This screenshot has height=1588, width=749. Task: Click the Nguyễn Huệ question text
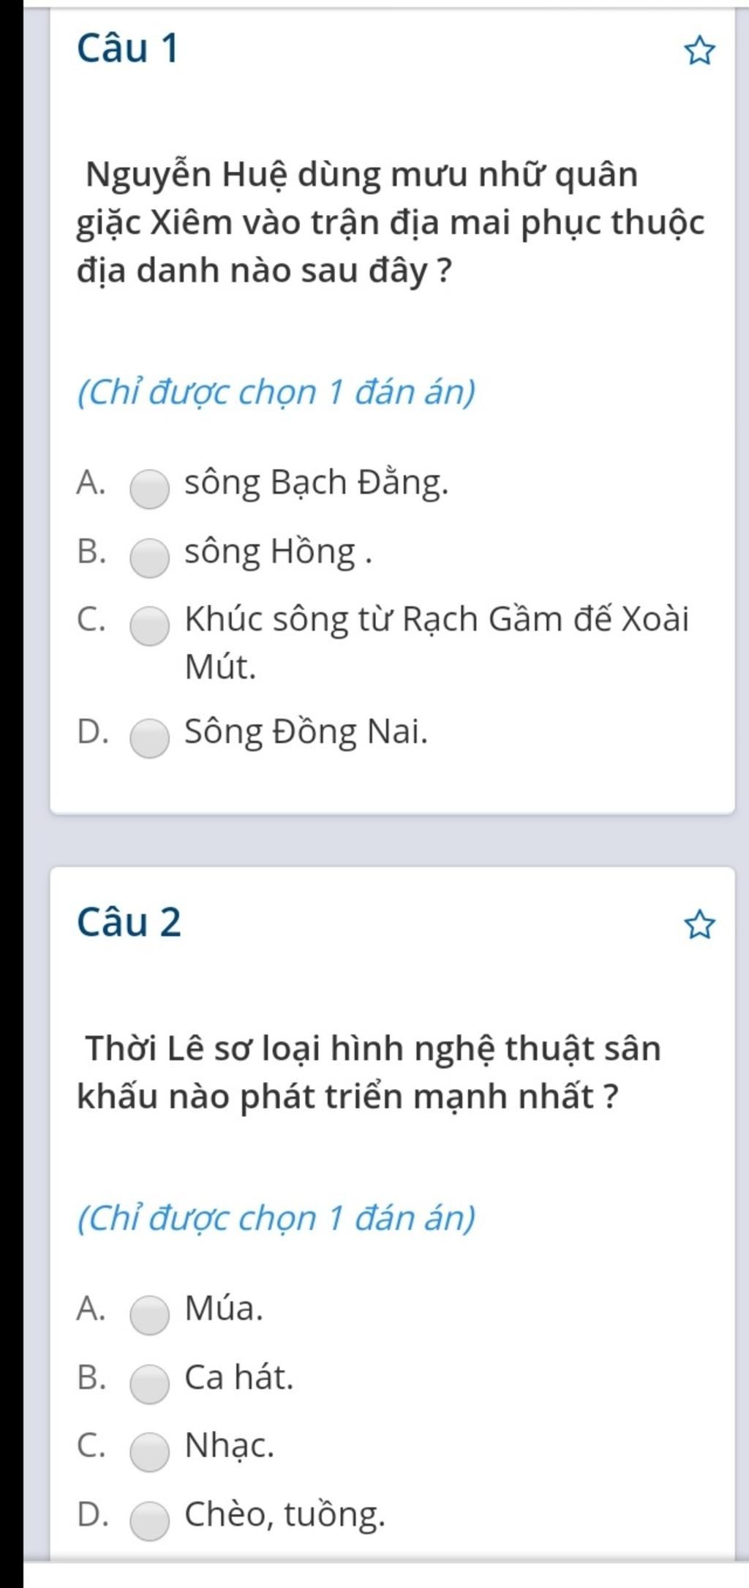[391, 222]
